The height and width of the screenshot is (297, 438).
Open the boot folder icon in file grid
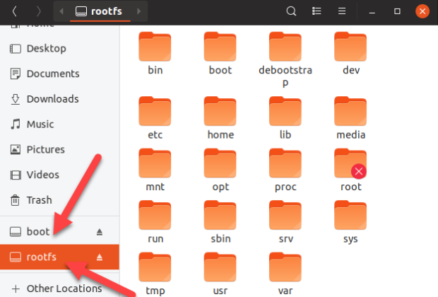coord(220,47)
